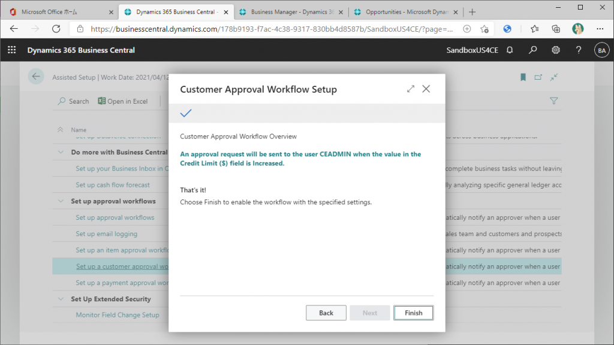The height and width of the screenshot is (345, 614).
Task: Click the blue globe extension icon
Action: 507,29
